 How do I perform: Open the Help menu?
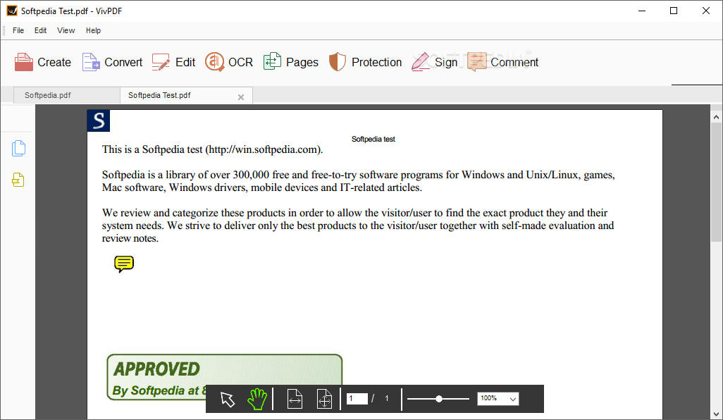pos(93,30)
